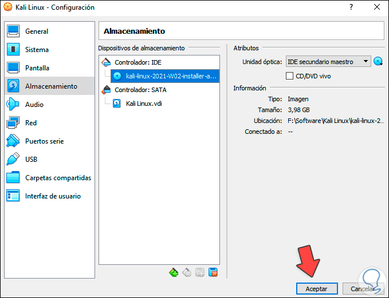The height and width of the screenshot is (298, 389).
Task: Click the Ubicación path value
Action: click(336, 121)
